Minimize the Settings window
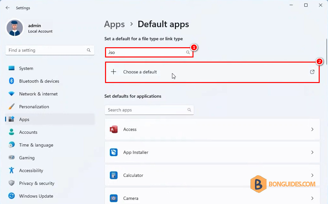 click(x=291, y=5)
